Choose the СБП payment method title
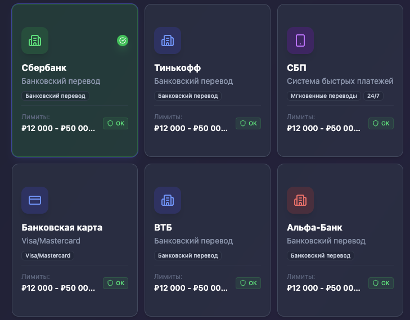The image size is (410, 320). coord(296,68)
